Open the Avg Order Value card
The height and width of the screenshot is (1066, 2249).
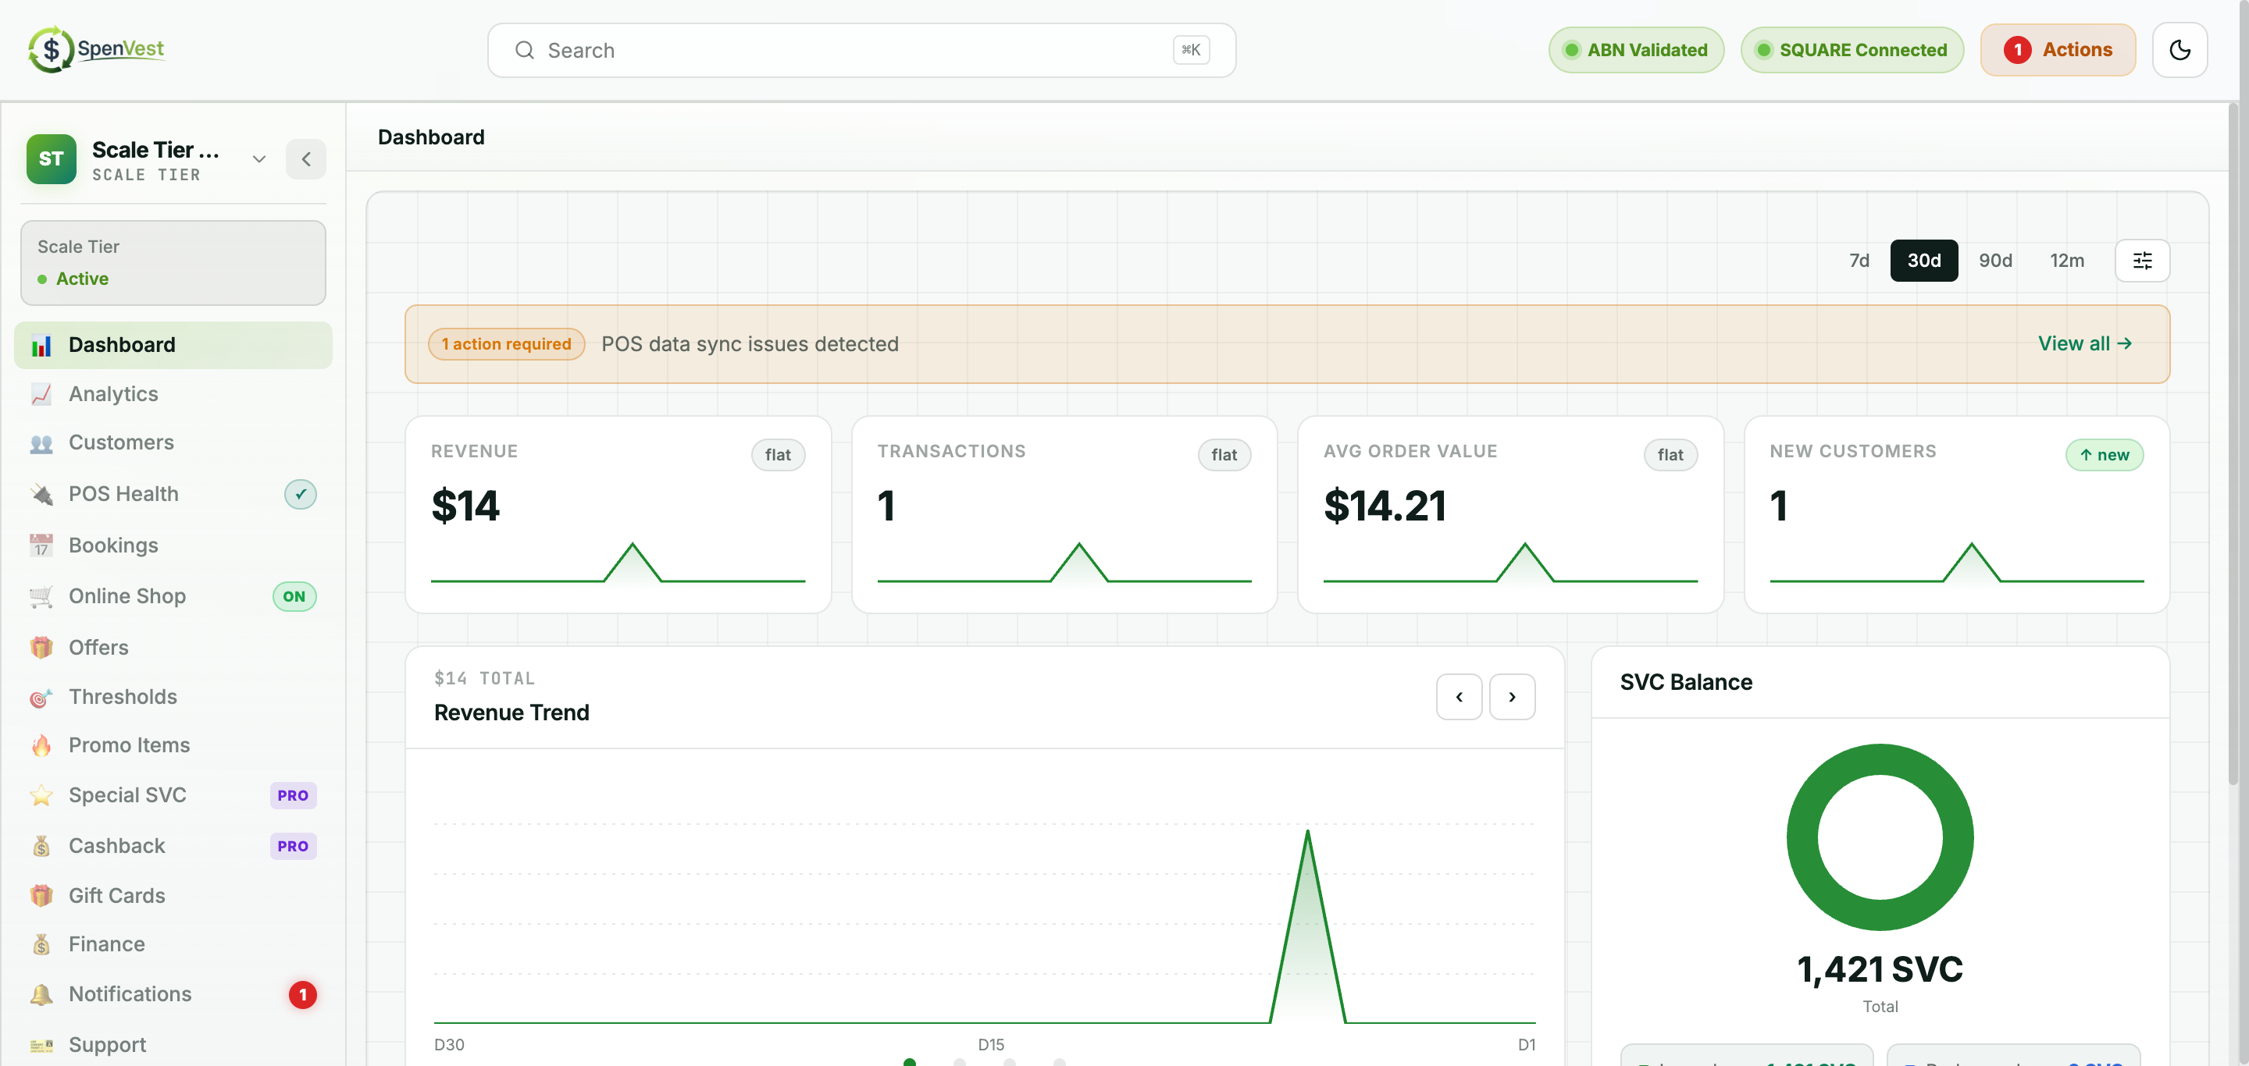coord(1510,515)
